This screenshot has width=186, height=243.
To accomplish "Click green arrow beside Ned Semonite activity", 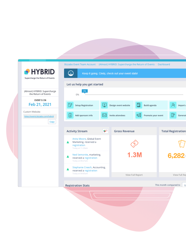I will tap(68, 156).
